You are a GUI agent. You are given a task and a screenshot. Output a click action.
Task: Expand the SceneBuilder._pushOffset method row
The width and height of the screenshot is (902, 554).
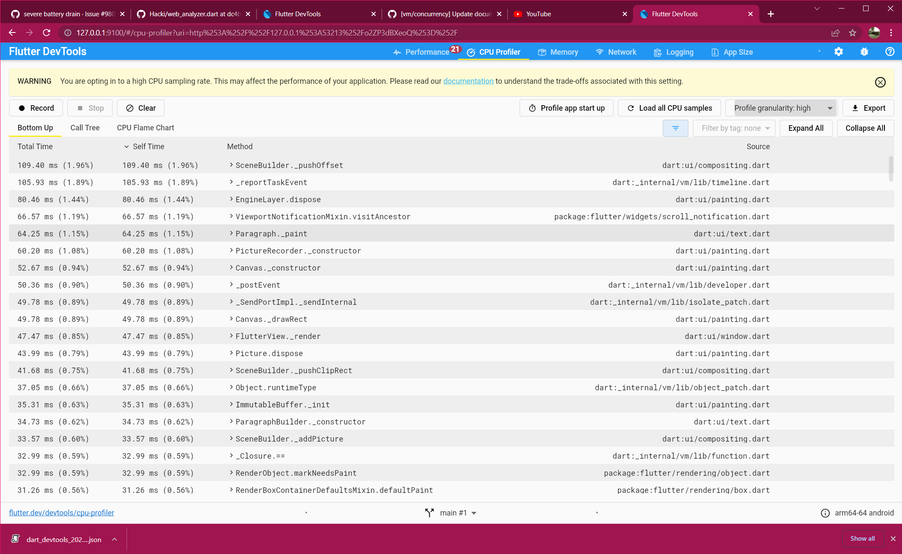pos(230,165)
